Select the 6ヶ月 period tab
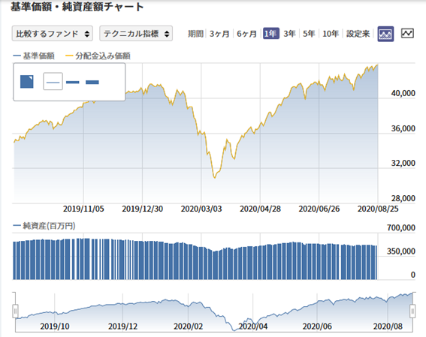426x337 pixels. (x=246, y=34)
